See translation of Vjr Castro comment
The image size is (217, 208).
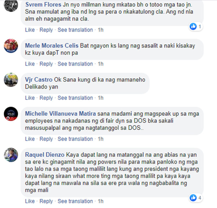(75, 98)
